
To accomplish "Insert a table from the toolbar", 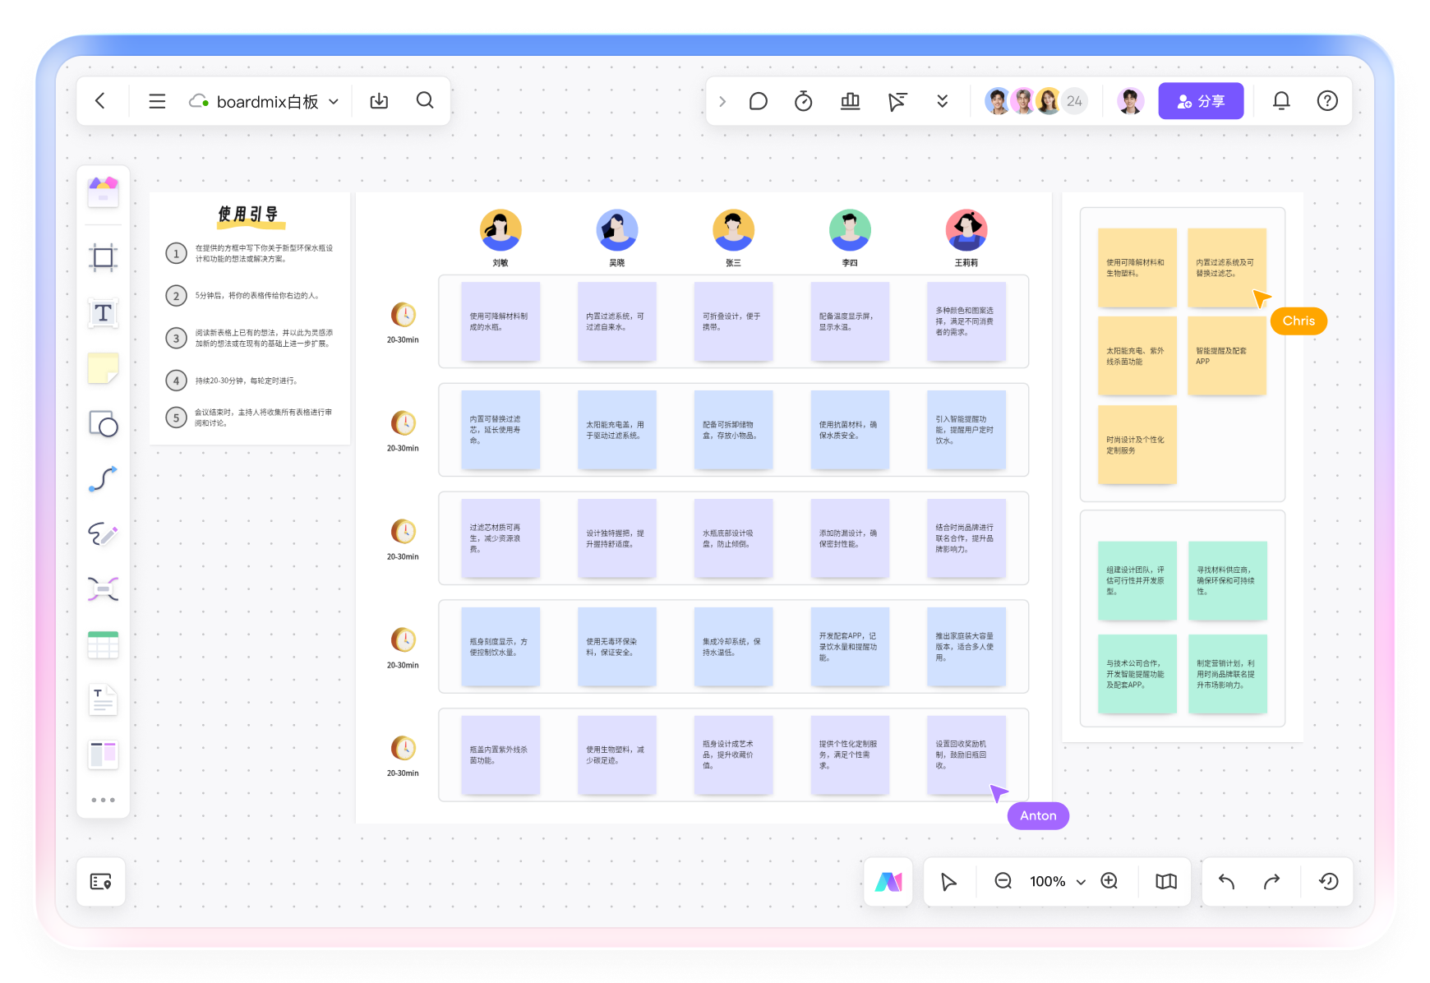I will (x=103, y=645).
